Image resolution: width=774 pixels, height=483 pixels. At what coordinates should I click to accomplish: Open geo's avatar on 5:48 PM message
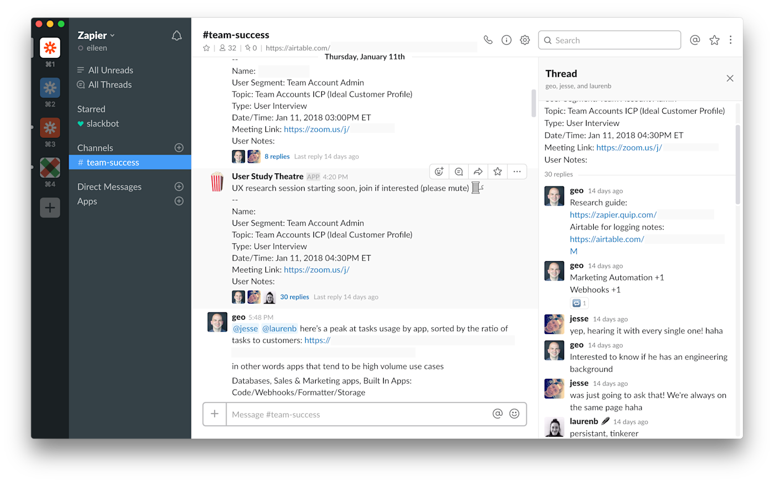pos(217,322)
